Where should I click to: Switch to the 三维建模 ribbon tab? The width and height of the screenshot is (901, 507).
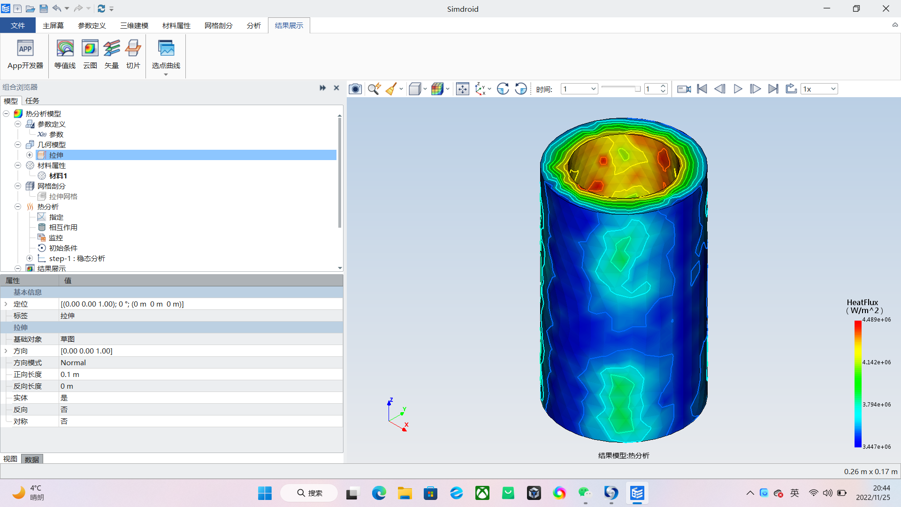click(x=134, y=25)
